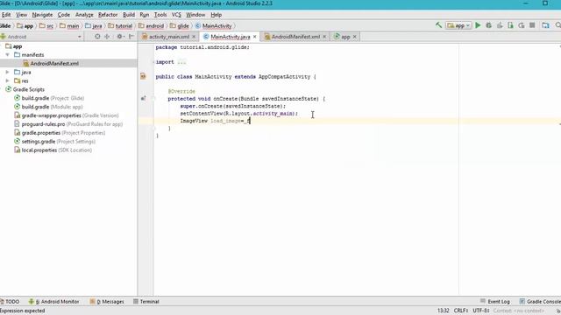Viewport: 561px width, 315px height.
Task: Click the glide breadcrumb
Action: (x=180, y=25)
